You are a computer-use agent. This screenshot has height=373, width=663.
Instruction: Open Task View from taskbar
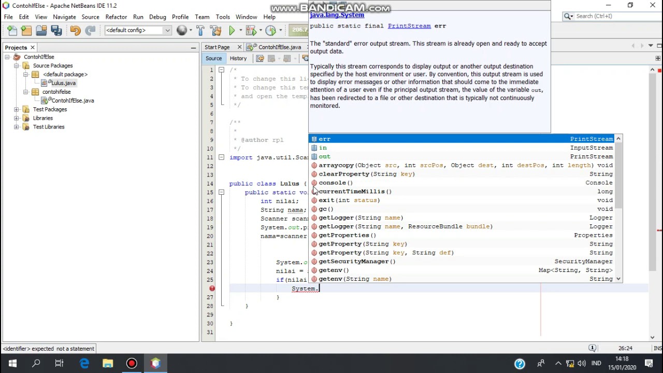pyautogui.click(x=60, y=364)
